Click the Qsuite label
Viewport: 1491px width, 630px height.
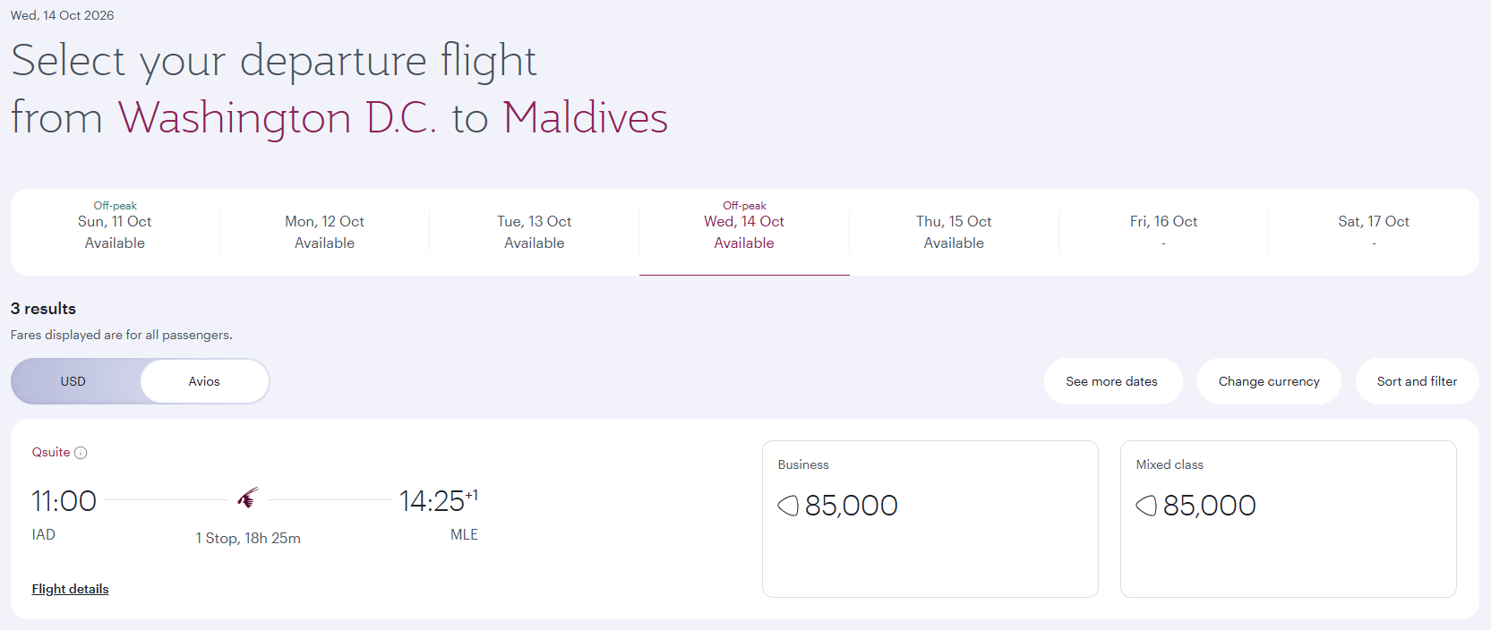[51, 453]
